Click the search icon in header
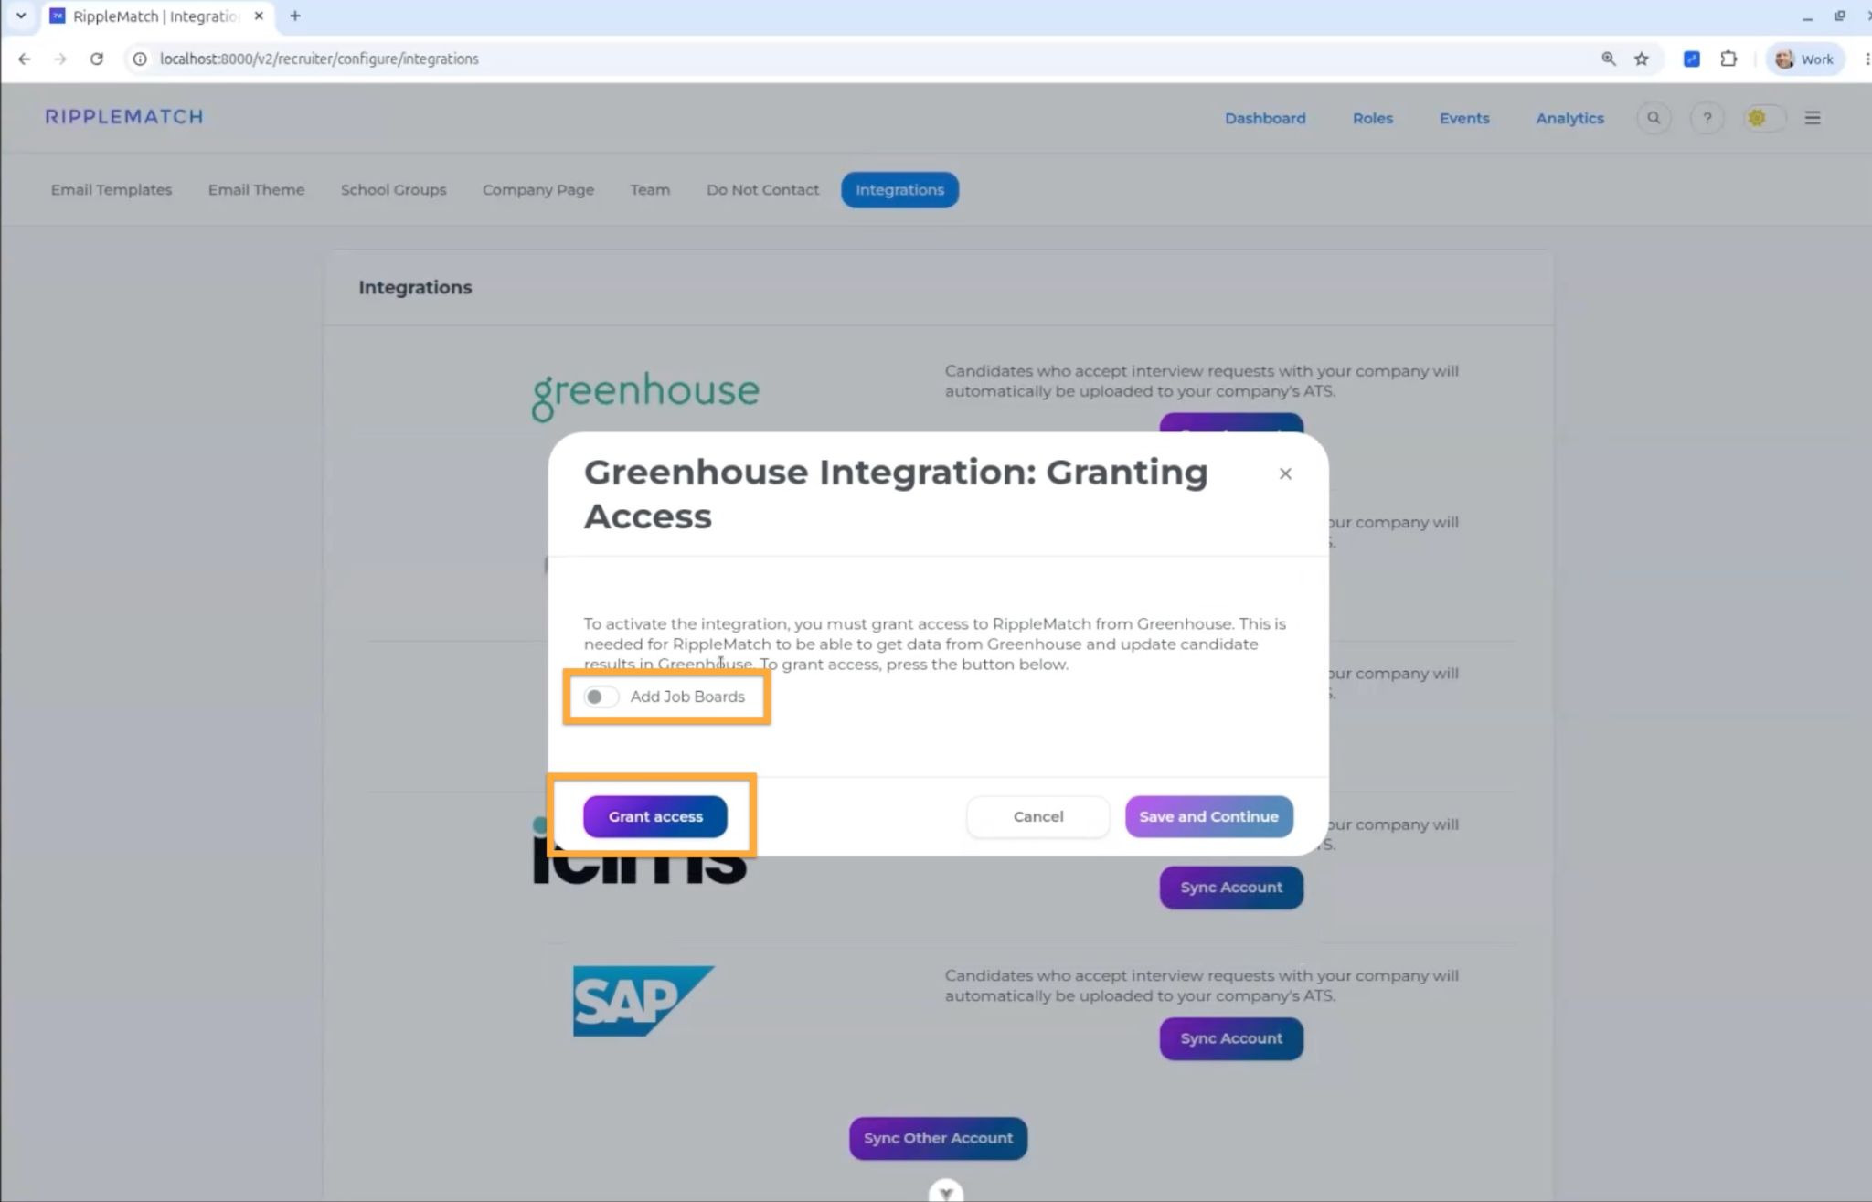 pos(1654,118)
